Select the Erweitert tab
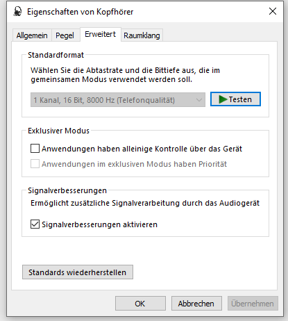This screenshot has width=288, height=321. [x=100, y=34]
